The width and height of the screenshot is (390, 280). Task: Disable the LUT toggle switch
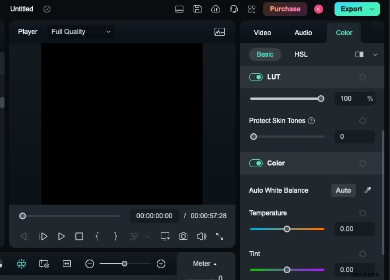[256, 77]
